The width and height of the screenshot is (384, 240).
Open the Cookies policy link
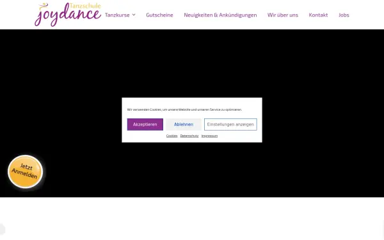pyautogui.click(x=172, y=136)
